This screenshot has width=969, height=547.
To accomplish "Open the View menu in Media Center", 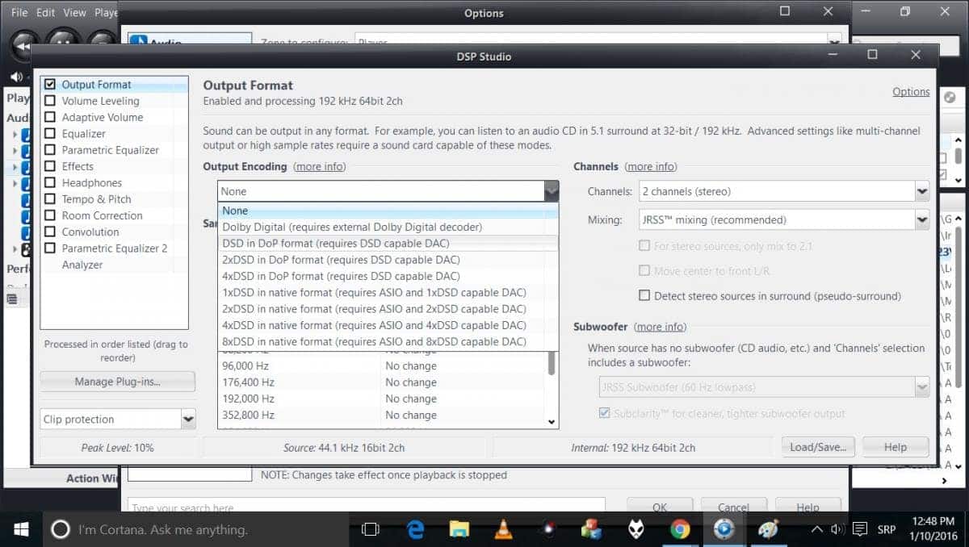I will [74, 13].
